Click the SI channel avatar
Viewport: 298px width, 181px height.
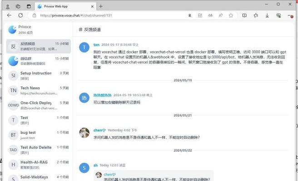13,76
